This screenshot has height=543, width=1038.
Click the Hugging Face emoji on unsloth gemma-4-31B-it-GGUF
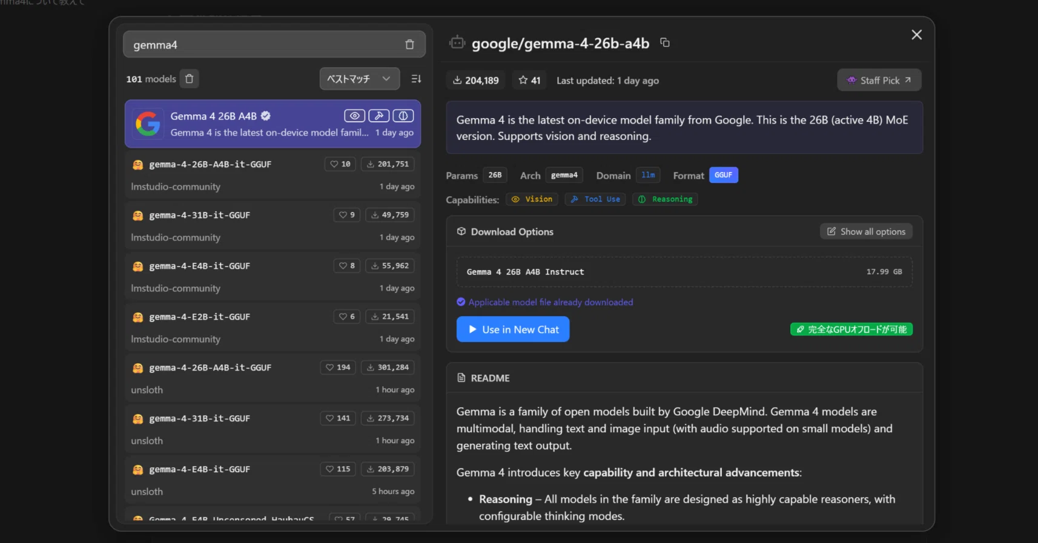(138, 419)
